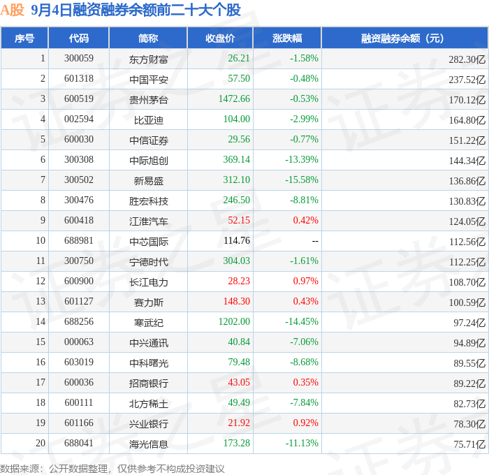The height and width of the screenshot is (475, 489).
Task: Click stock code 601127
Action: 79,302
